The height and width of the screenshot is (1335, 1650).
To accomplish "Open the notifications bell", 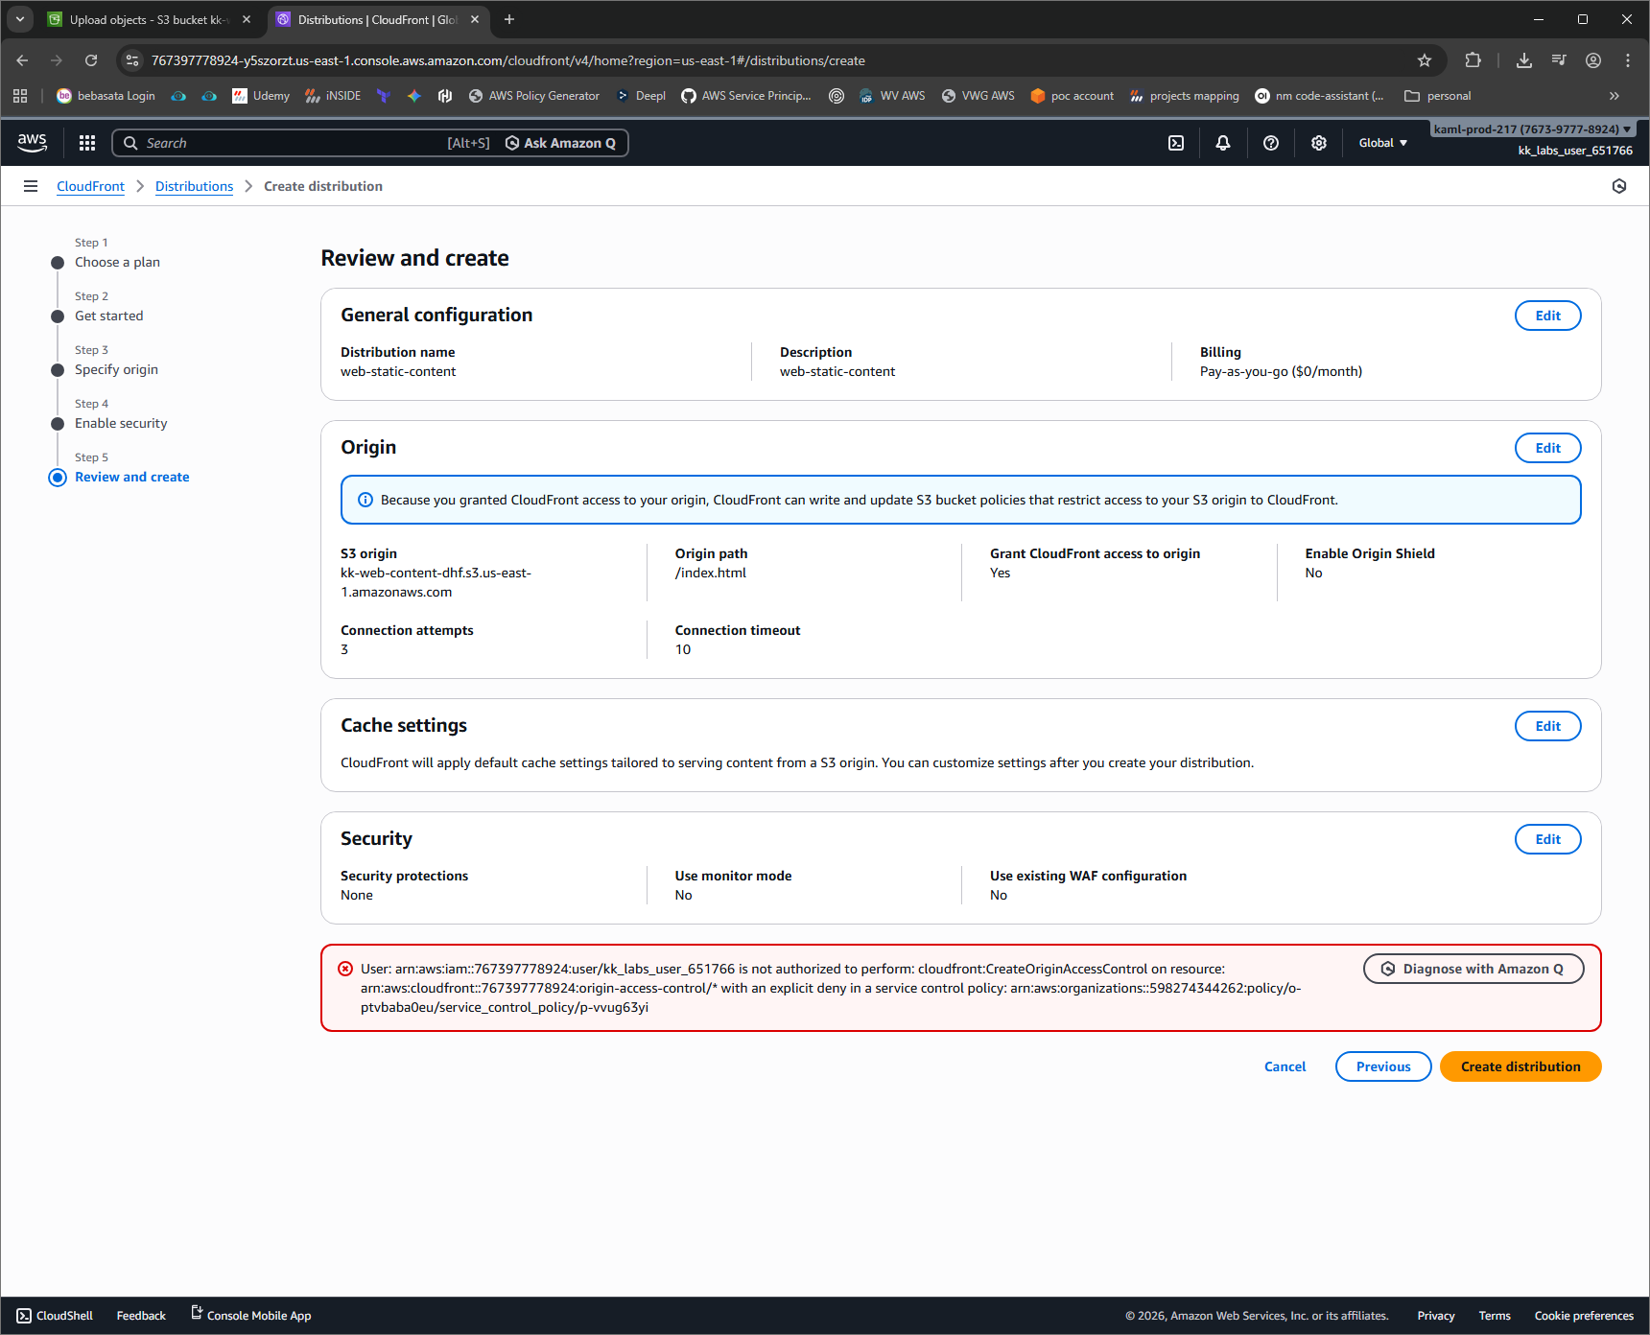I will pos(1223,143).
